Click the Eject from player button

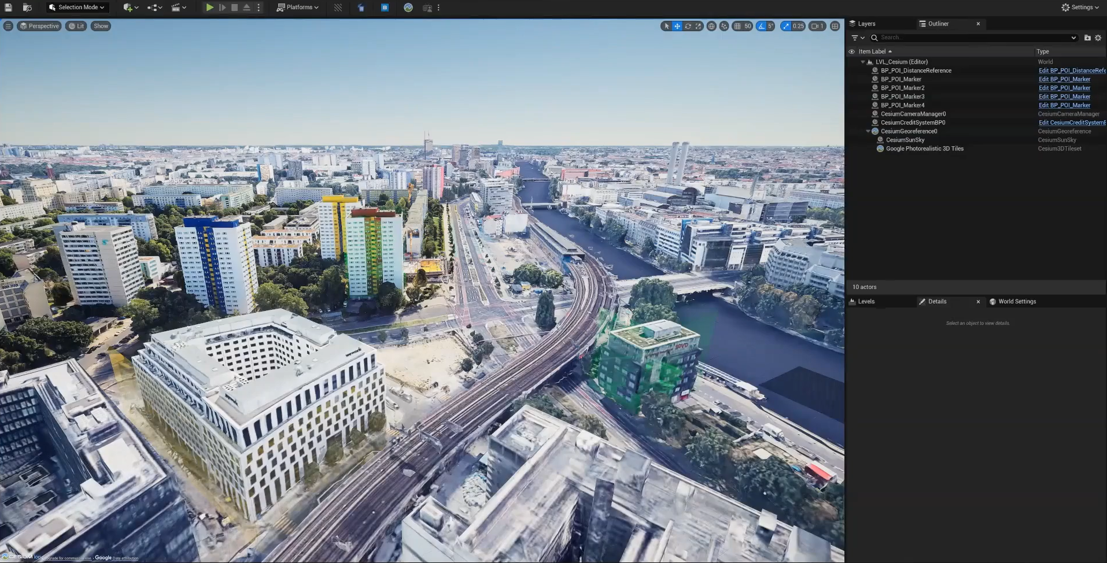(x=246, y=8)
